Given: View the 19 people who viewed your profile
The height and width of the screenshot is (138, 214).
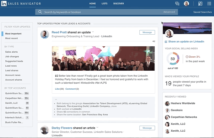Looking at the screenshot, I should [186, 83].
